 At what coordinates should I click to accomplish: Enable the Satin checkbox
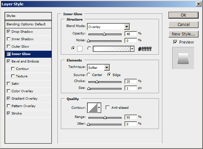[8, 83]
